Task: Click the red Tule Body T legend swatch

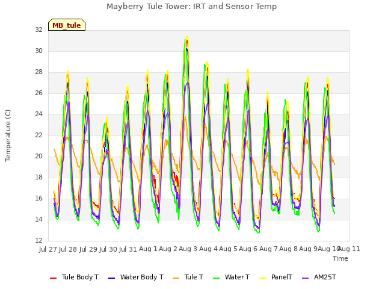Action: coord(54,278)
